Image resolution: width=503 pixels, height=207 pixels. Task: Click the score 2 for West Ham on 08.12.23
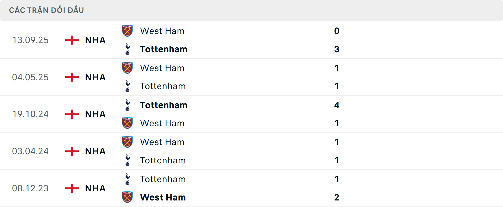[x=337, y=197]
